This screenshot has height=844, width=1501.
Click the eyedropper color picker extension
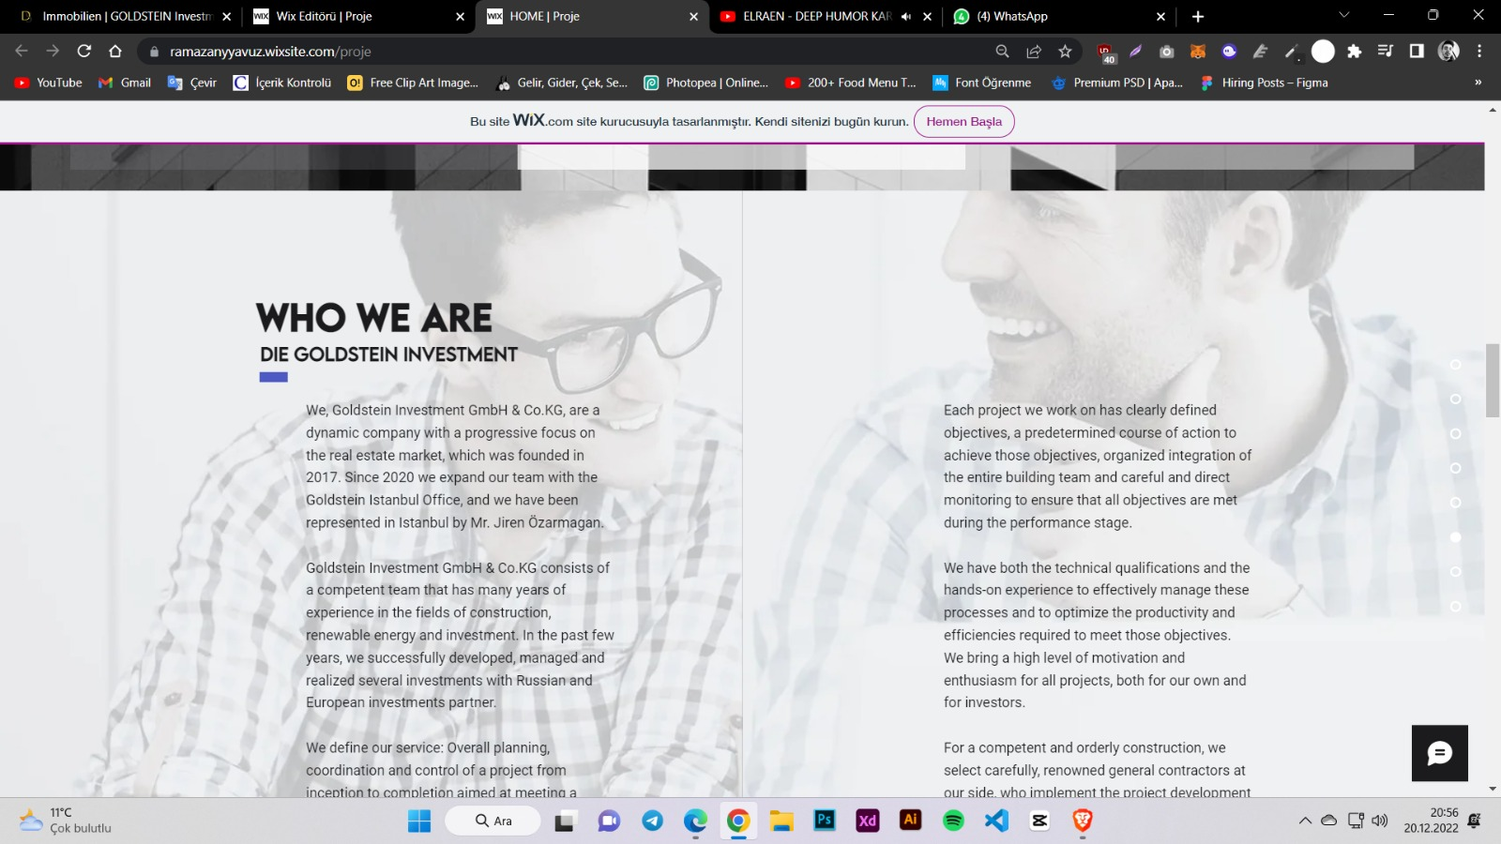pyautogui.click(x=1292, y=52)
